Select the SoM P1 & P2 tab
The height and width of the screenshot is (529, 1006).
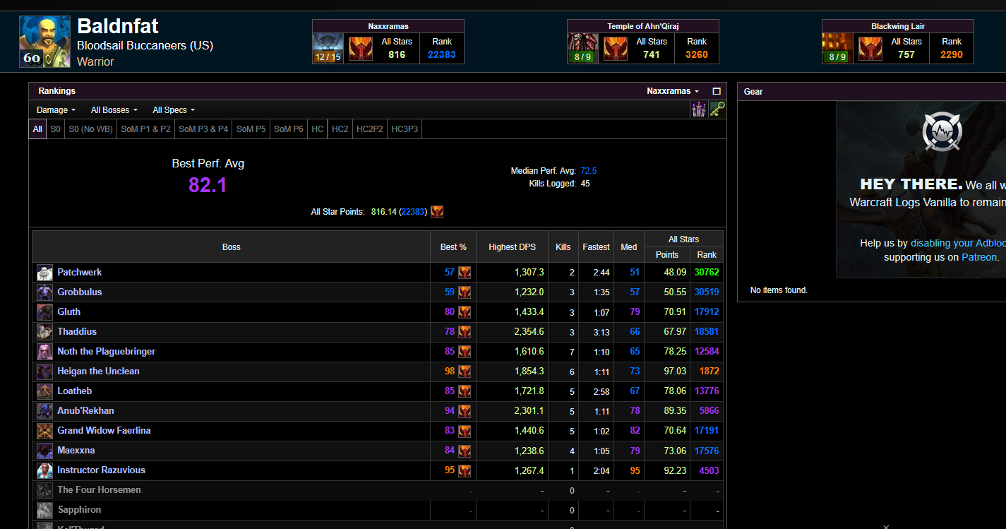tap(145, 129)
